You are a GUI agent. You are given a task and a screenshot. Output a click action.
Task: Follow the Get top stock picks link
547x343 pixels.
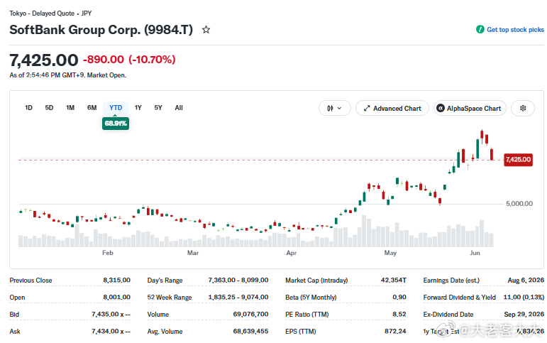coord(515,30)
